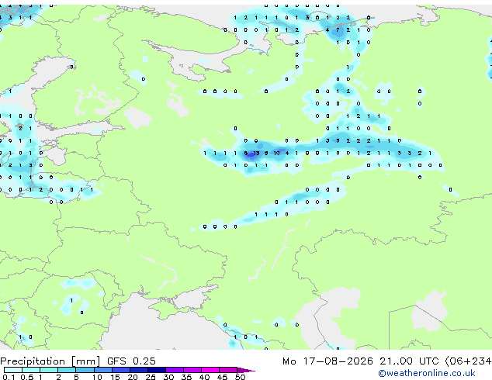Image resolution: width=492 pixels, height=380 pixels.
Task: Click the 45–50 mm legend swatch
Action: pos(228,370)
